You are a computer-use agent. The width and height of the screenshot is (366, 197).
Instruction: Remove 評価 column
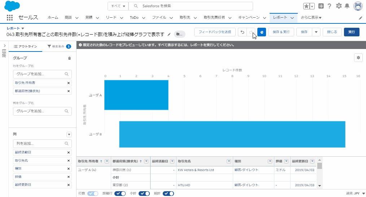pyautogui.click(x=68, y=177)
